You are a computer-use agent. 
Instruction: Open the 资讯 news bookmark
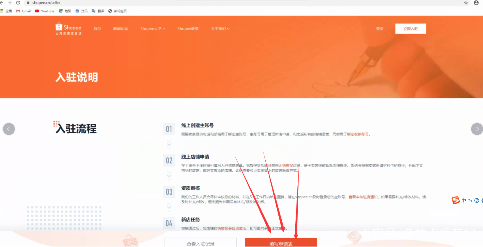82,11
